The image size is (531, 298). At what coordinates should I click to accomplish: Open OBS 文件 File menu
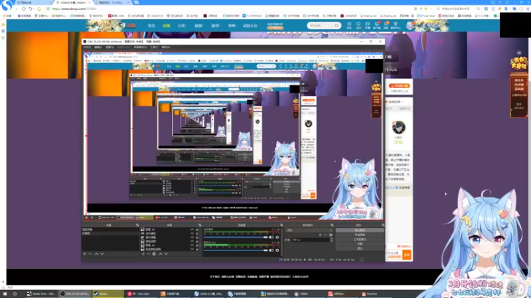coord(87,47)
